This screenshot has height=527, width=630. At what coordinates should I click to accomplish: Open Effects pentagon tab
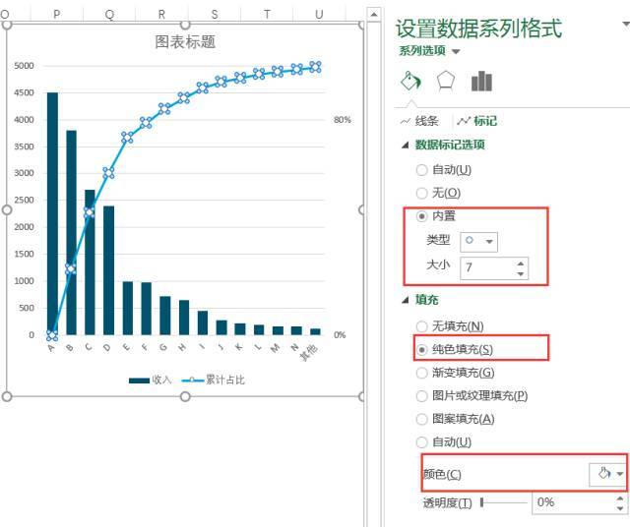[446, 82]
